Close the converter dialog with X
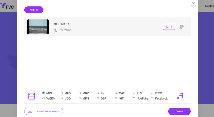The height and width of the screenshot is (117, 214). [x=194, y=4]
